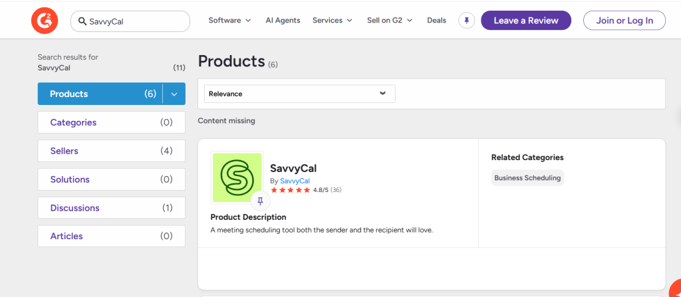Click the Products (6) page heading
Screen dimensions: 681x297
pyautogui.click(x=237, y=62)
